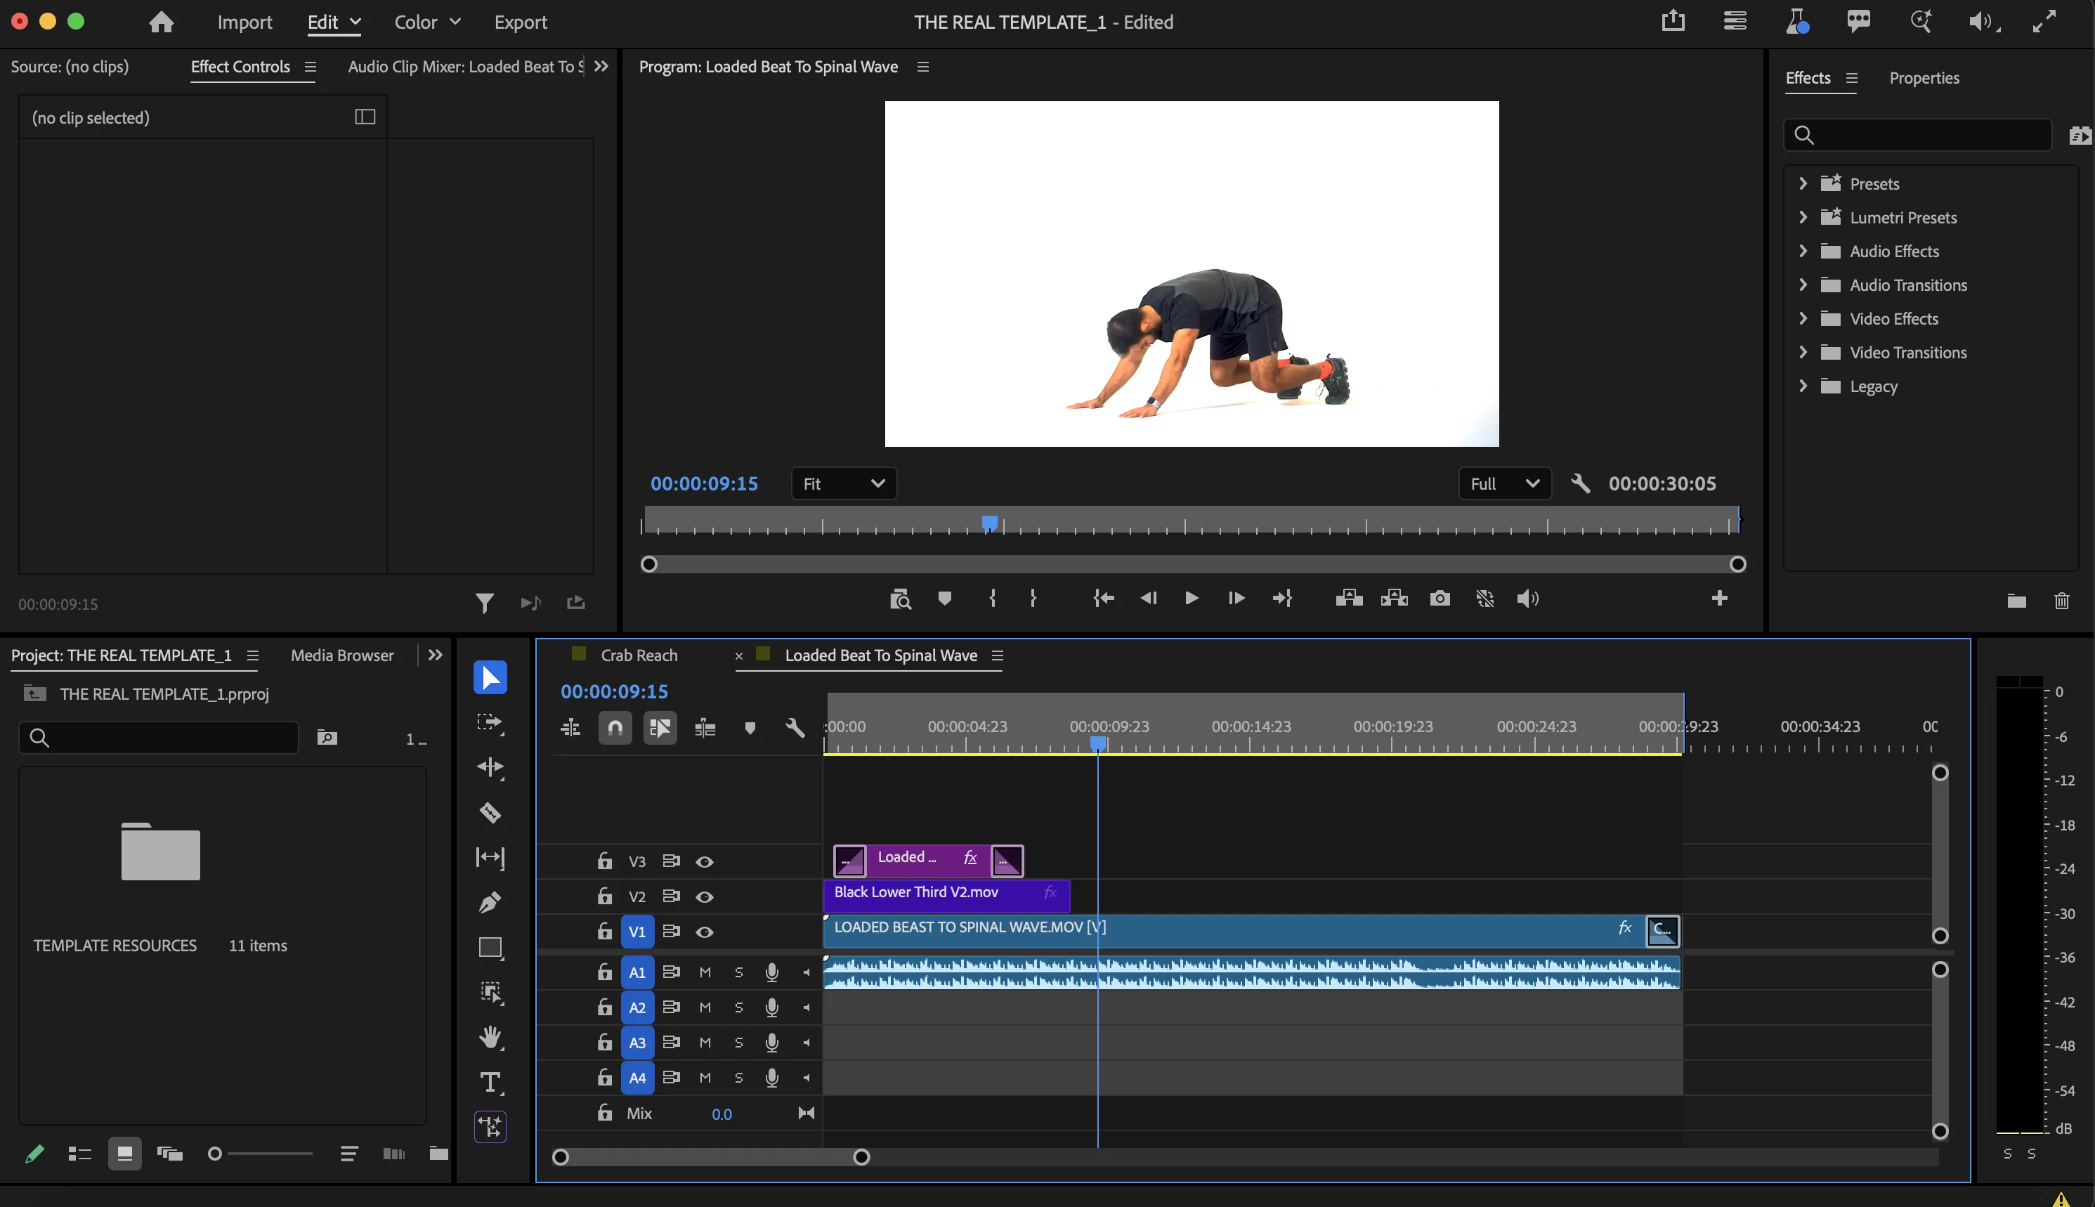The height and width of the screenshot is (1207, 2095).
Task: Click the Button Editor plus icon
Action: tap(1720, 598)
